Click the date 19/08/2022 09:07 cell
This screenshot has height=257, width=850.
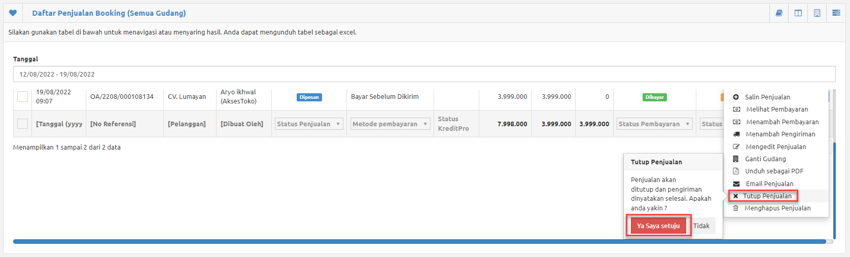53,96
